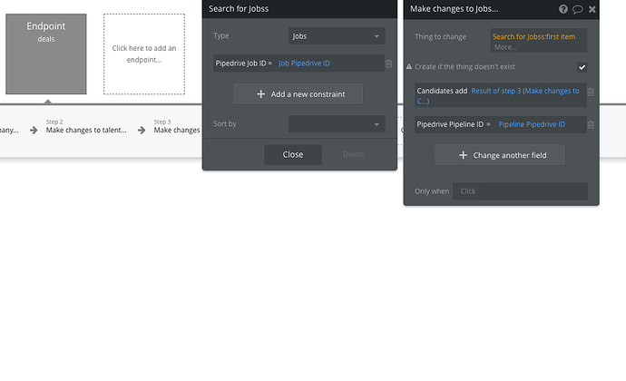Image resolution: width=626 pixels, height=381 pixels.
Task: Click the warning triangle beside Create if
Action: coord(408,67)
